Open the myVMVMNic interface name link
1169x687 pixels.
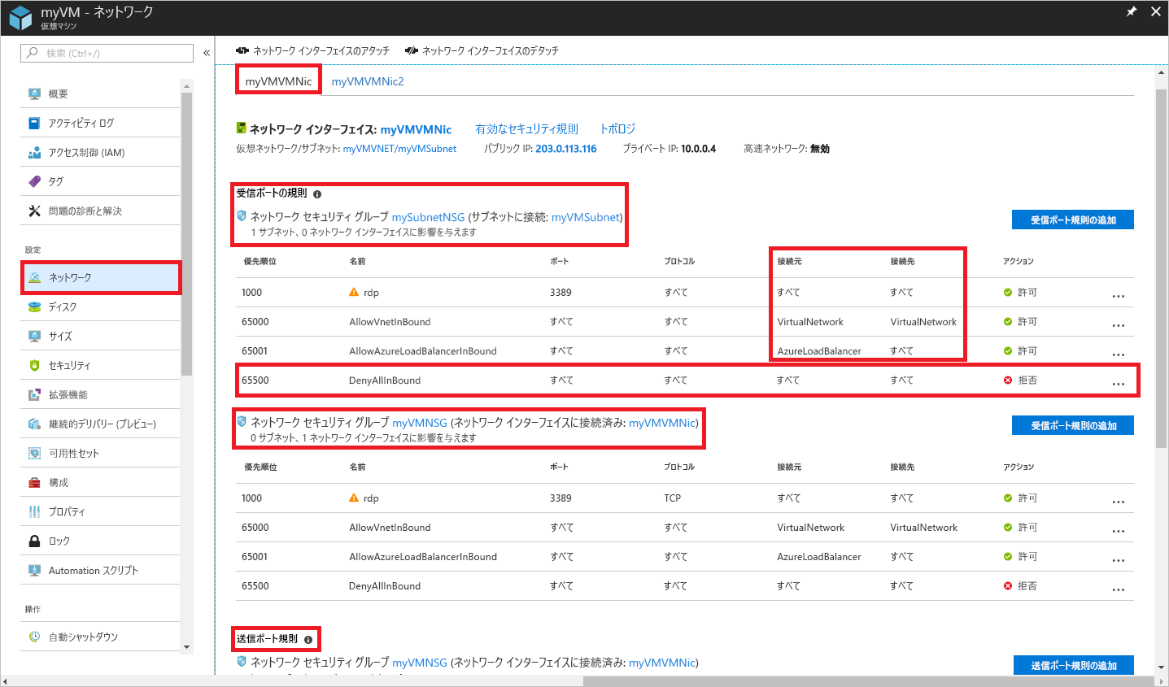pos(416,129)
